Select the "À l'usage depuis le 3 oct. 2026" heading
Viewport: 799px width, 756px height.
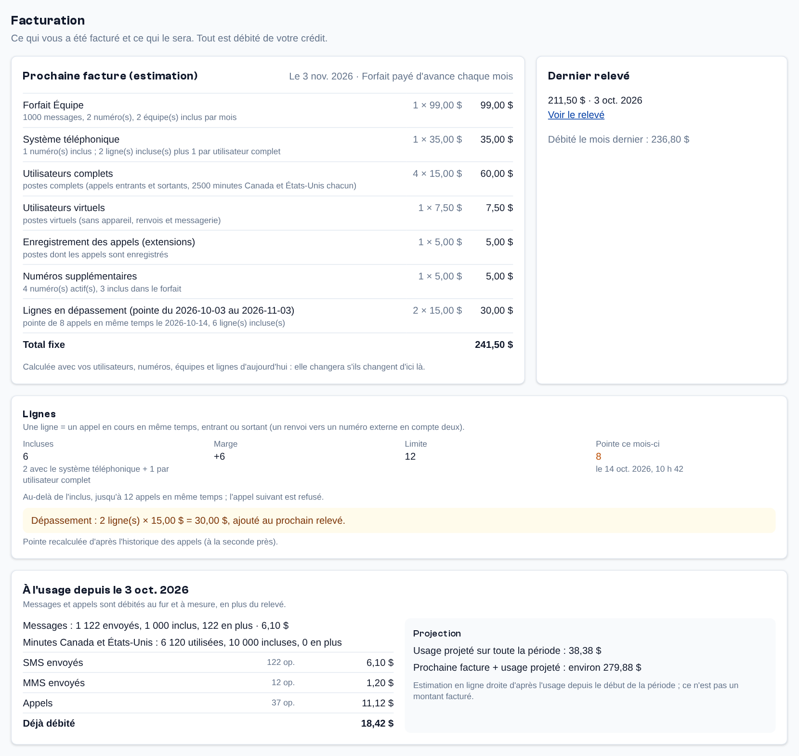(x=105, y=590)
